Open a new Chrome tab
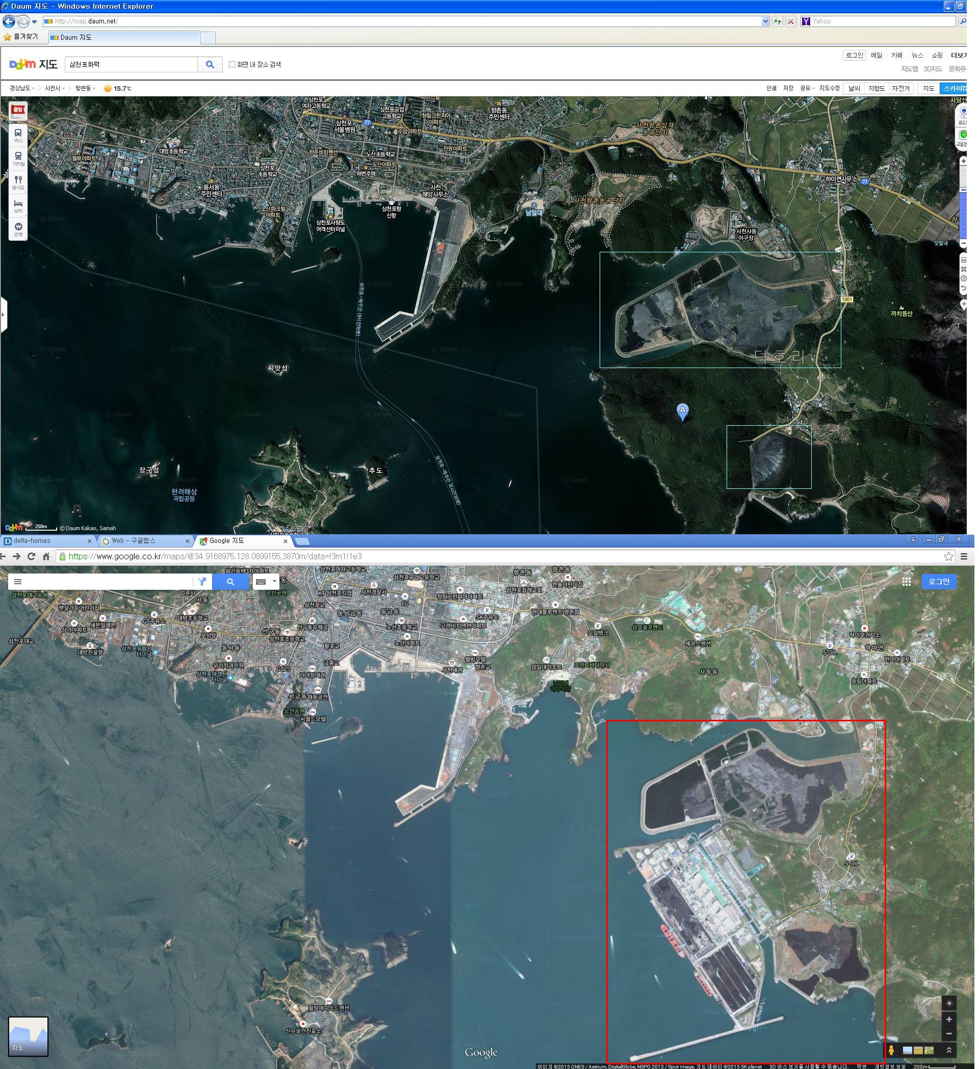 (x=302, y=541)
